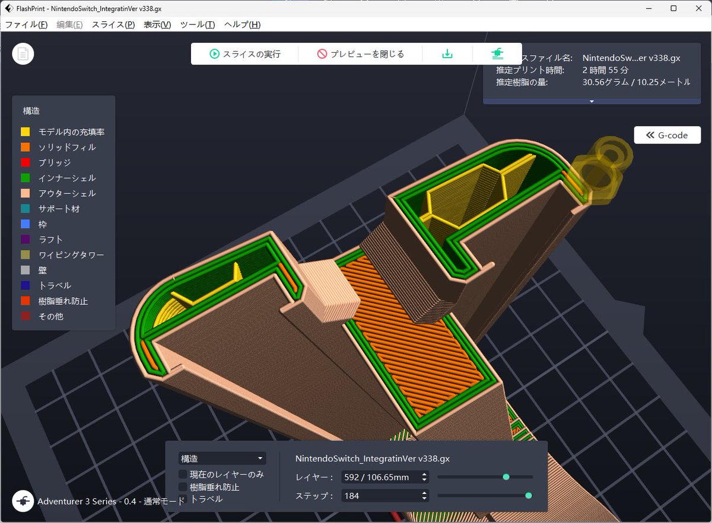Open the ヘルプ(H) menu
The image size is (712, 523).
[242, 24]
